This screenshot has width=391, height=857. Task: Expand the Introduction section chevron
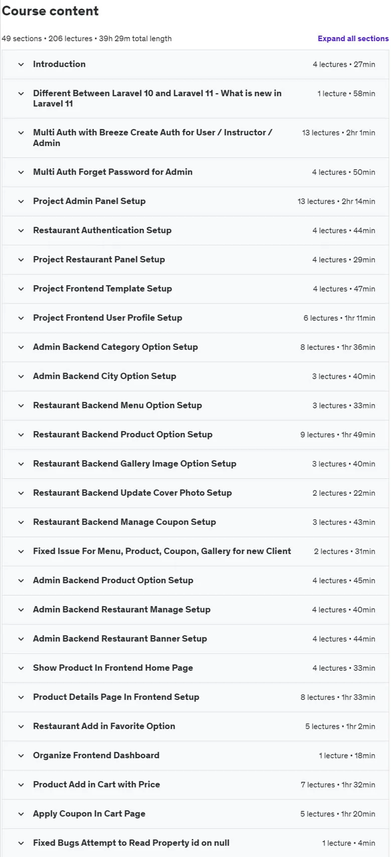[21, 64]
